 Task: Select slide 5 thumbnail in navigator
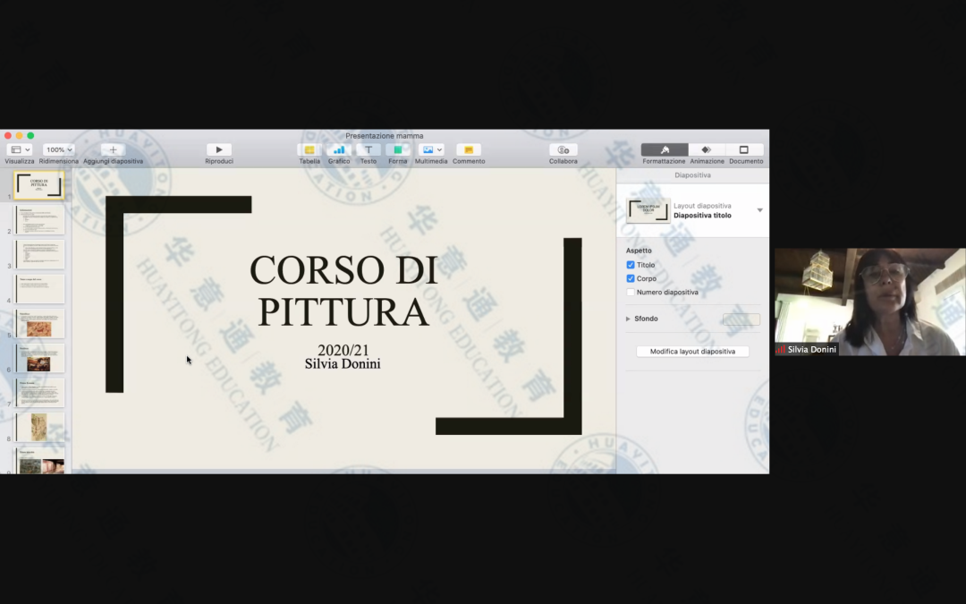40,324
